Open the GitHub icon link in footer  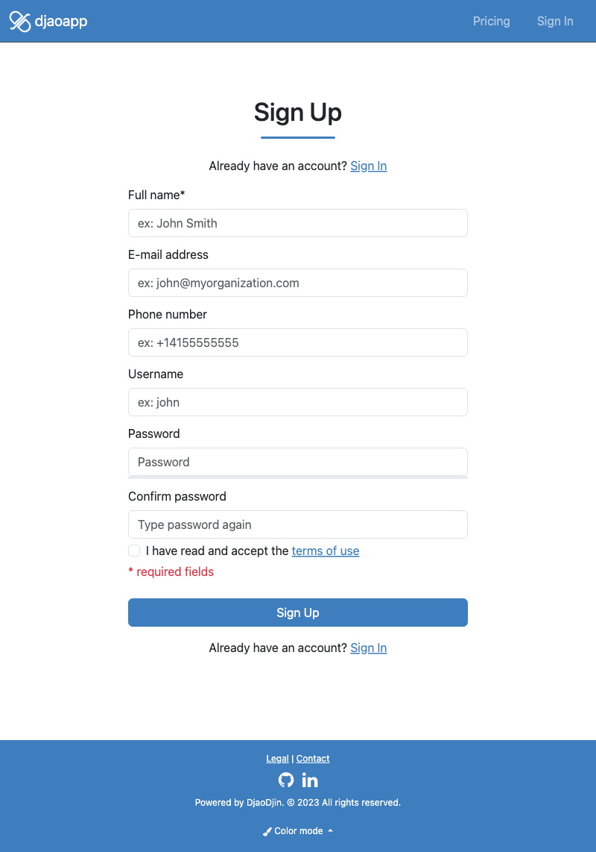[286, 780]
